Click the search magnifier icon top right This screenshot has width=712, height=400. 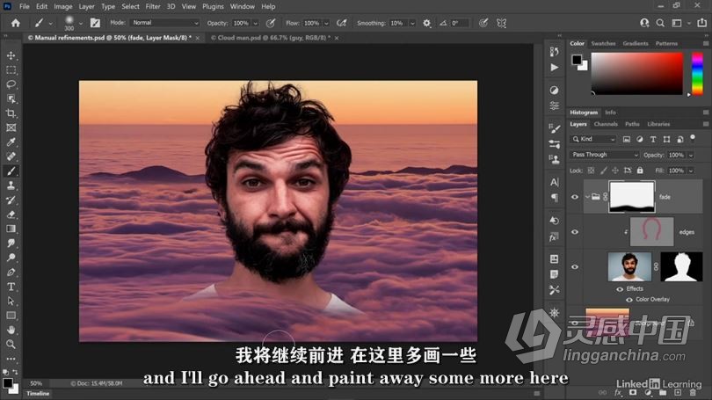pos(660,23)
